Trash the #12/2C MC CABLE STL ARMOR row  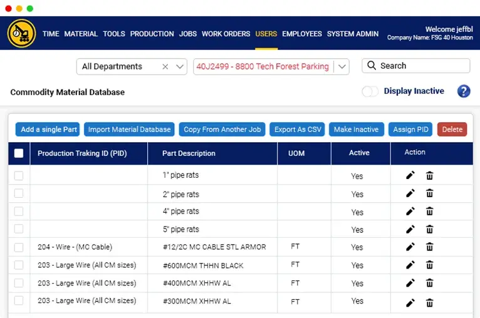point(429,247)
